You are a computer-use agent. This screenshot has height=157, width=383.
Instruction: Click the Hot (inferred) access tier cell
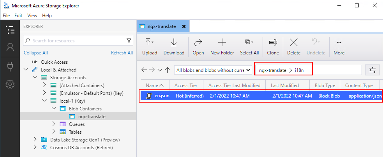(190, 96)
